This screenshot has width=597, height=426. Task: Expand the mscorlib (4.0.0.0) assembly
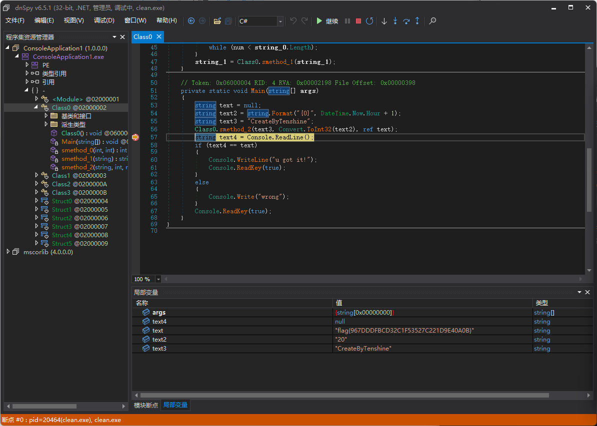pos(7,252)
